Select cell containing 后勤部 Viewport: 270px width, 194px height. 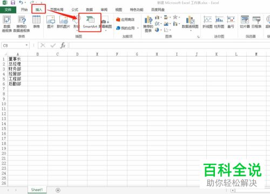tap(18, 84)
